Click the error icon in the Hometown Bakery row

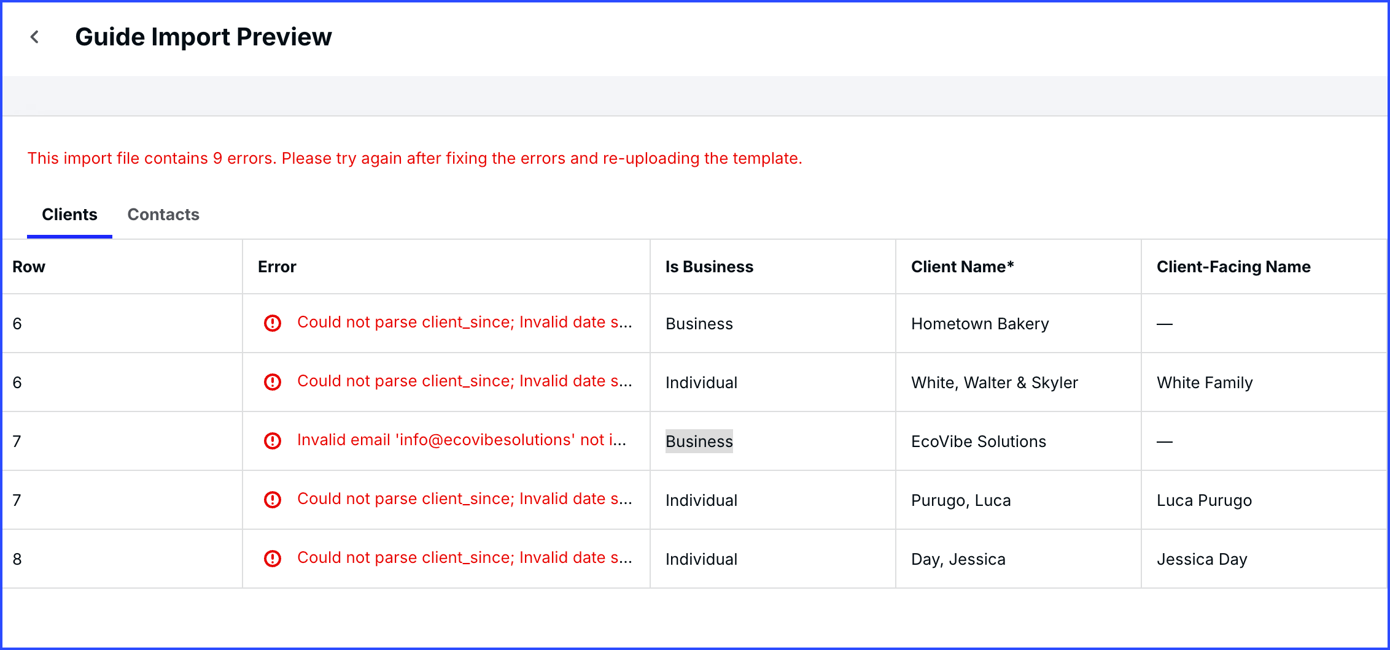tap(273, 323)
